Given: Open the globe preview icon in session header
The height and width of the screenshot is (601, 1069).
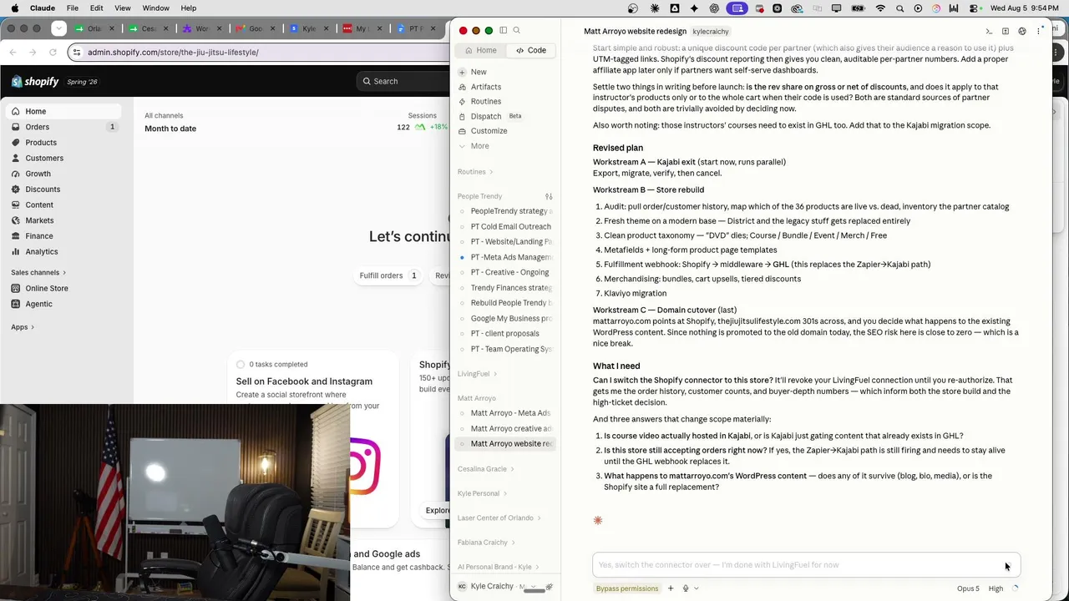Looking at the screenshot, I should tap(1022, 31).
